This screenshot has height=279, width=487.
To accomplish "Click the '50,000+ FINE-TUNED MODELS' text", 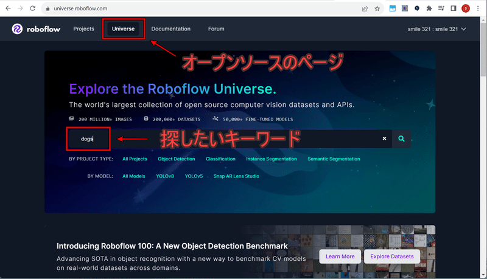I will point(258,119).
